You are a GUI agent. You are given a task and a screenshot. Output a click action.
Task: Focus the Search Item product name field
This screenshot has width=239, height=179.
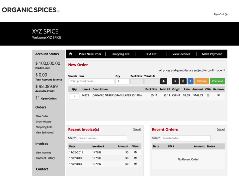click(x=92, y=81)
